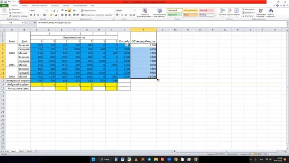Screen dimensions: 289x163
Task: Increase the decimal places
Action: click(x=131, y=15)
